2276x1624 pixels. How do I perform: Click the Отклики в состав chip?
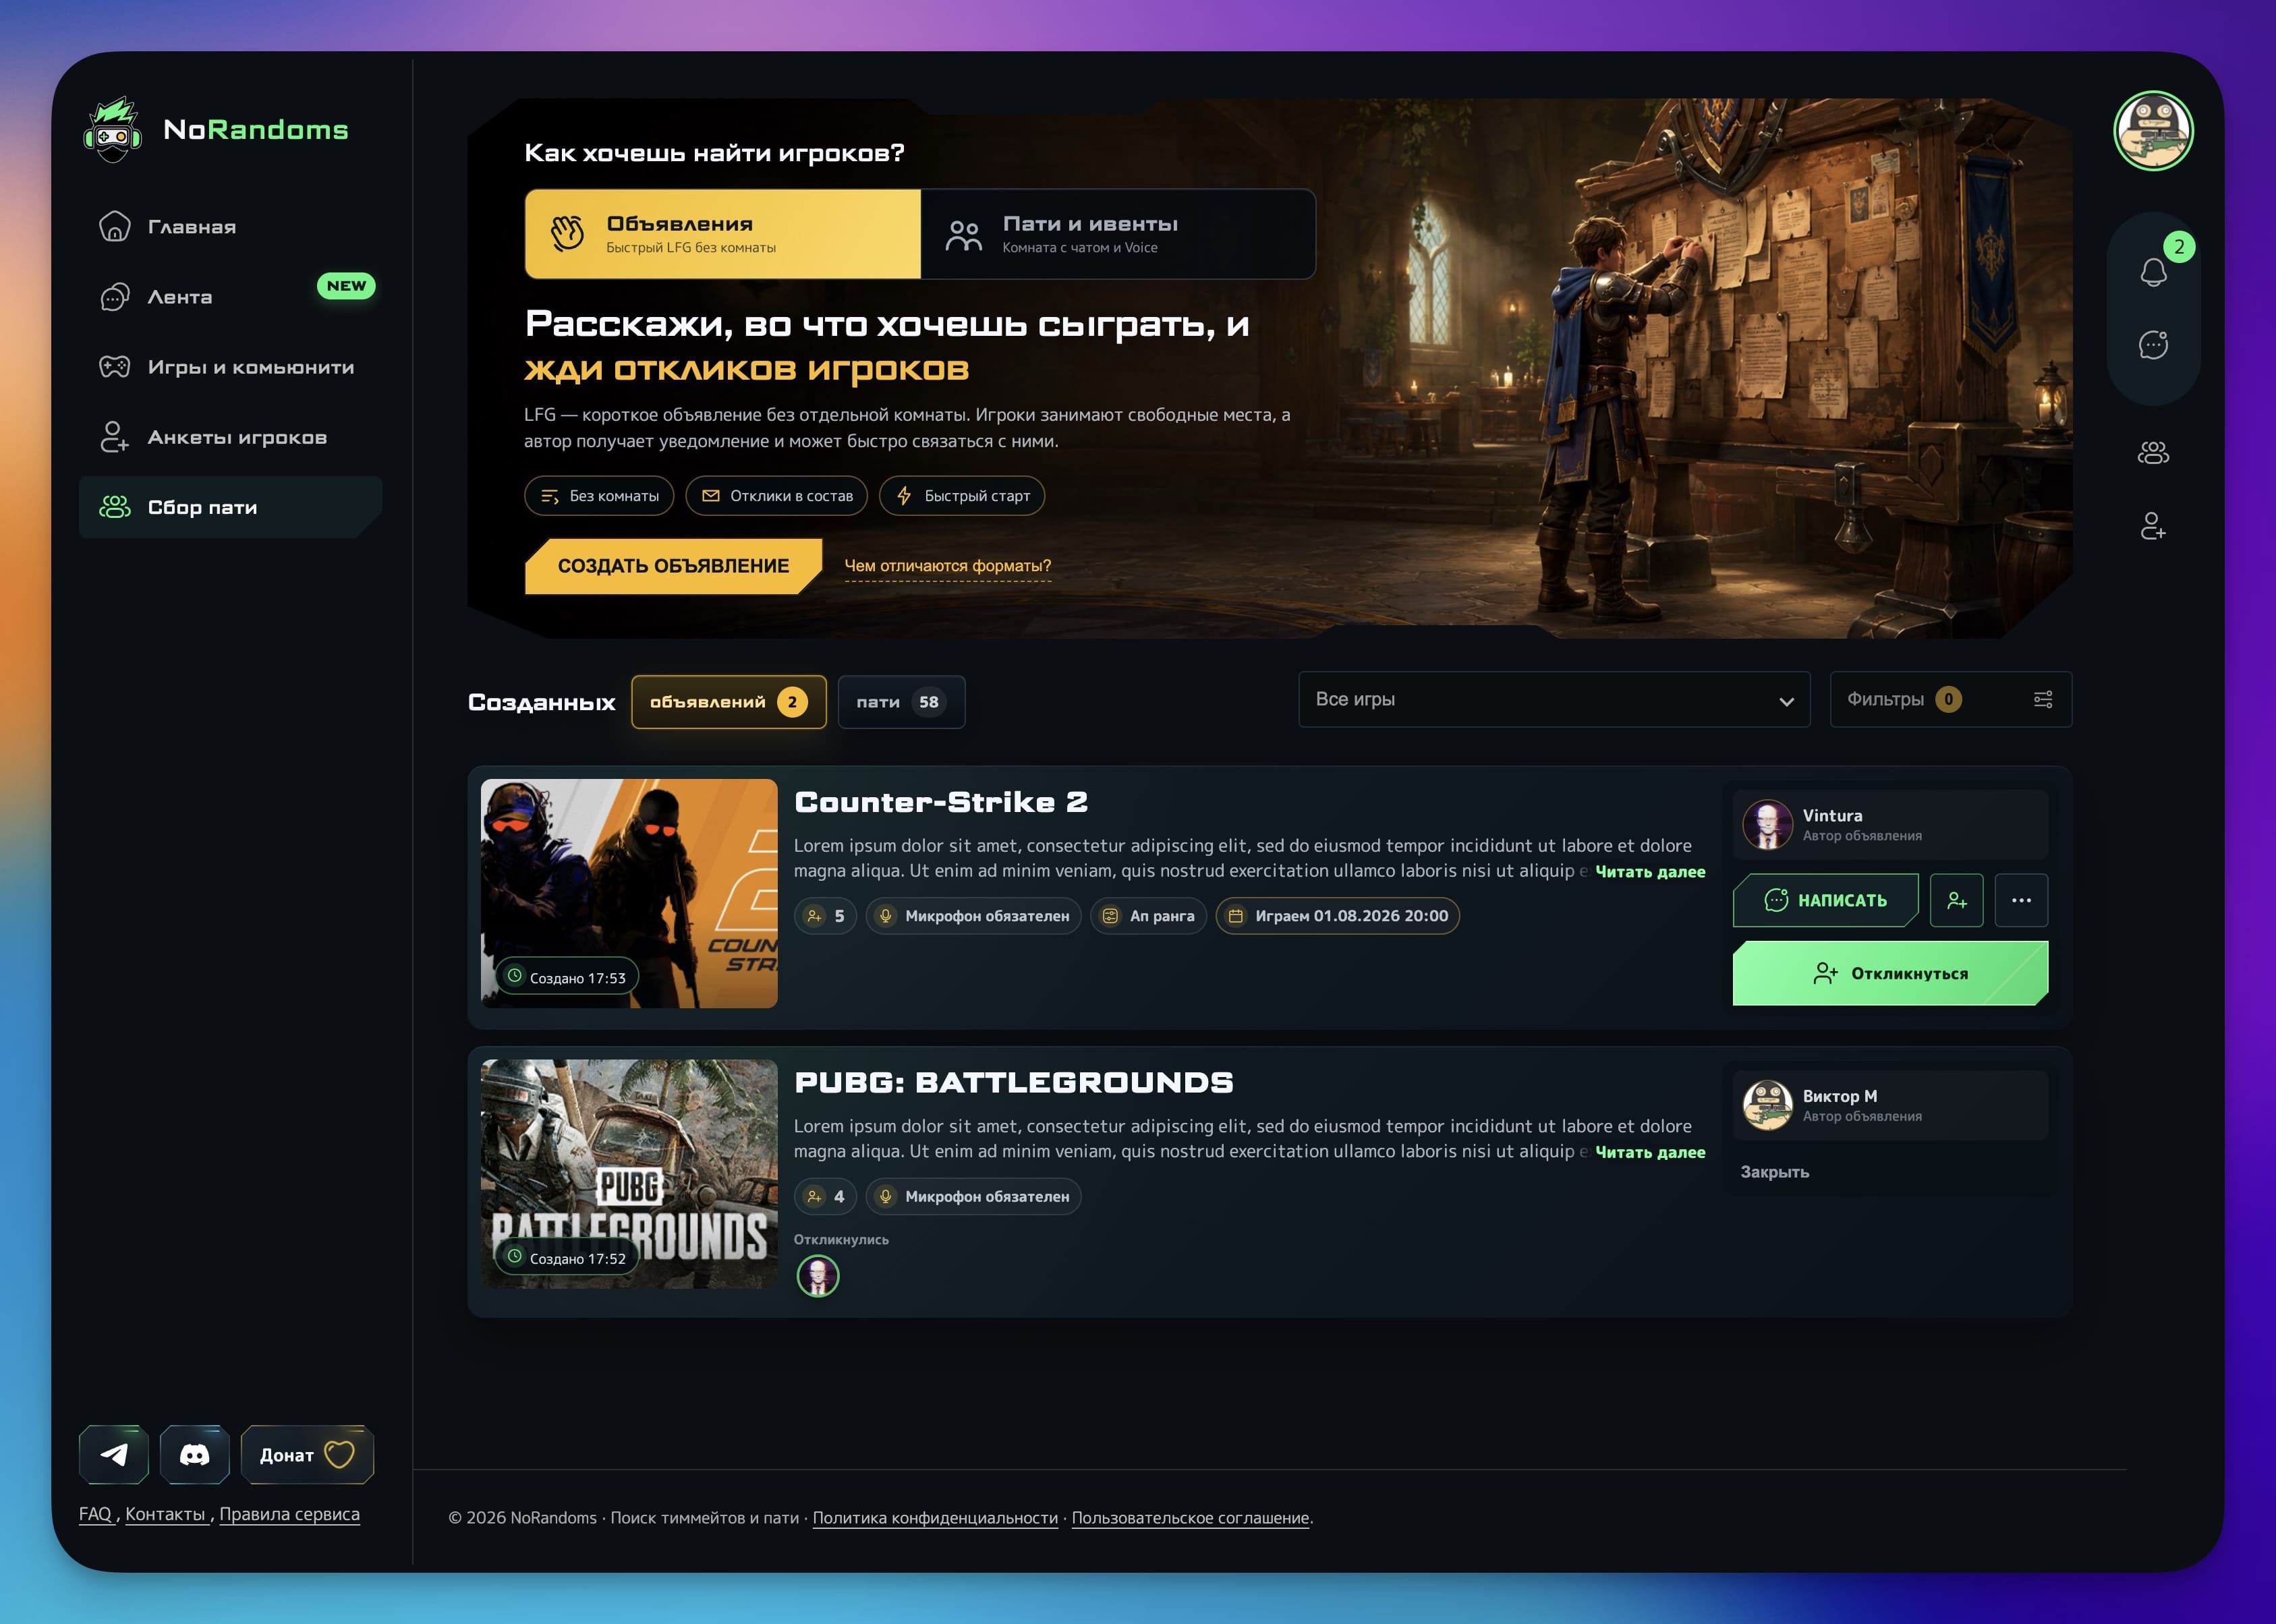[x=777, y=496]
